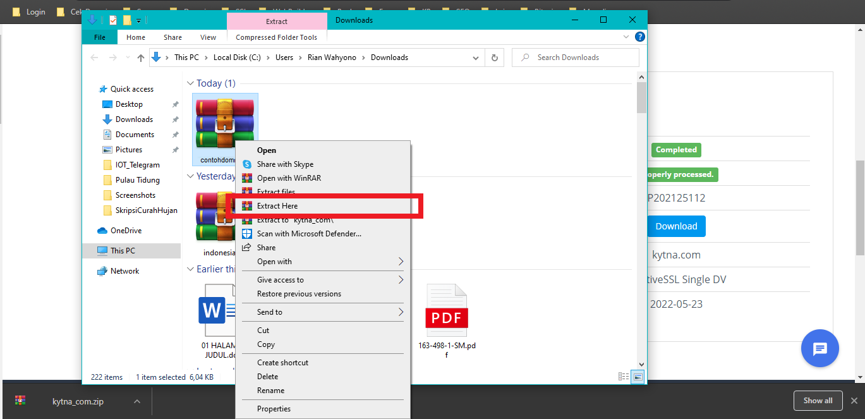
Task: Select This PC in navigation pane
Action: (123, 251)
